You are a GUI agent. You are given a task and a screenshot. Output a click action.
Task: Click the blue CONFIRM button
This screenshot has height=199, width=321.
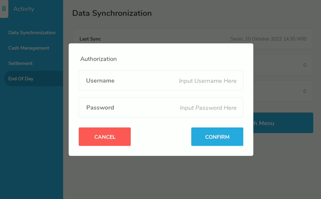point(217,137)
